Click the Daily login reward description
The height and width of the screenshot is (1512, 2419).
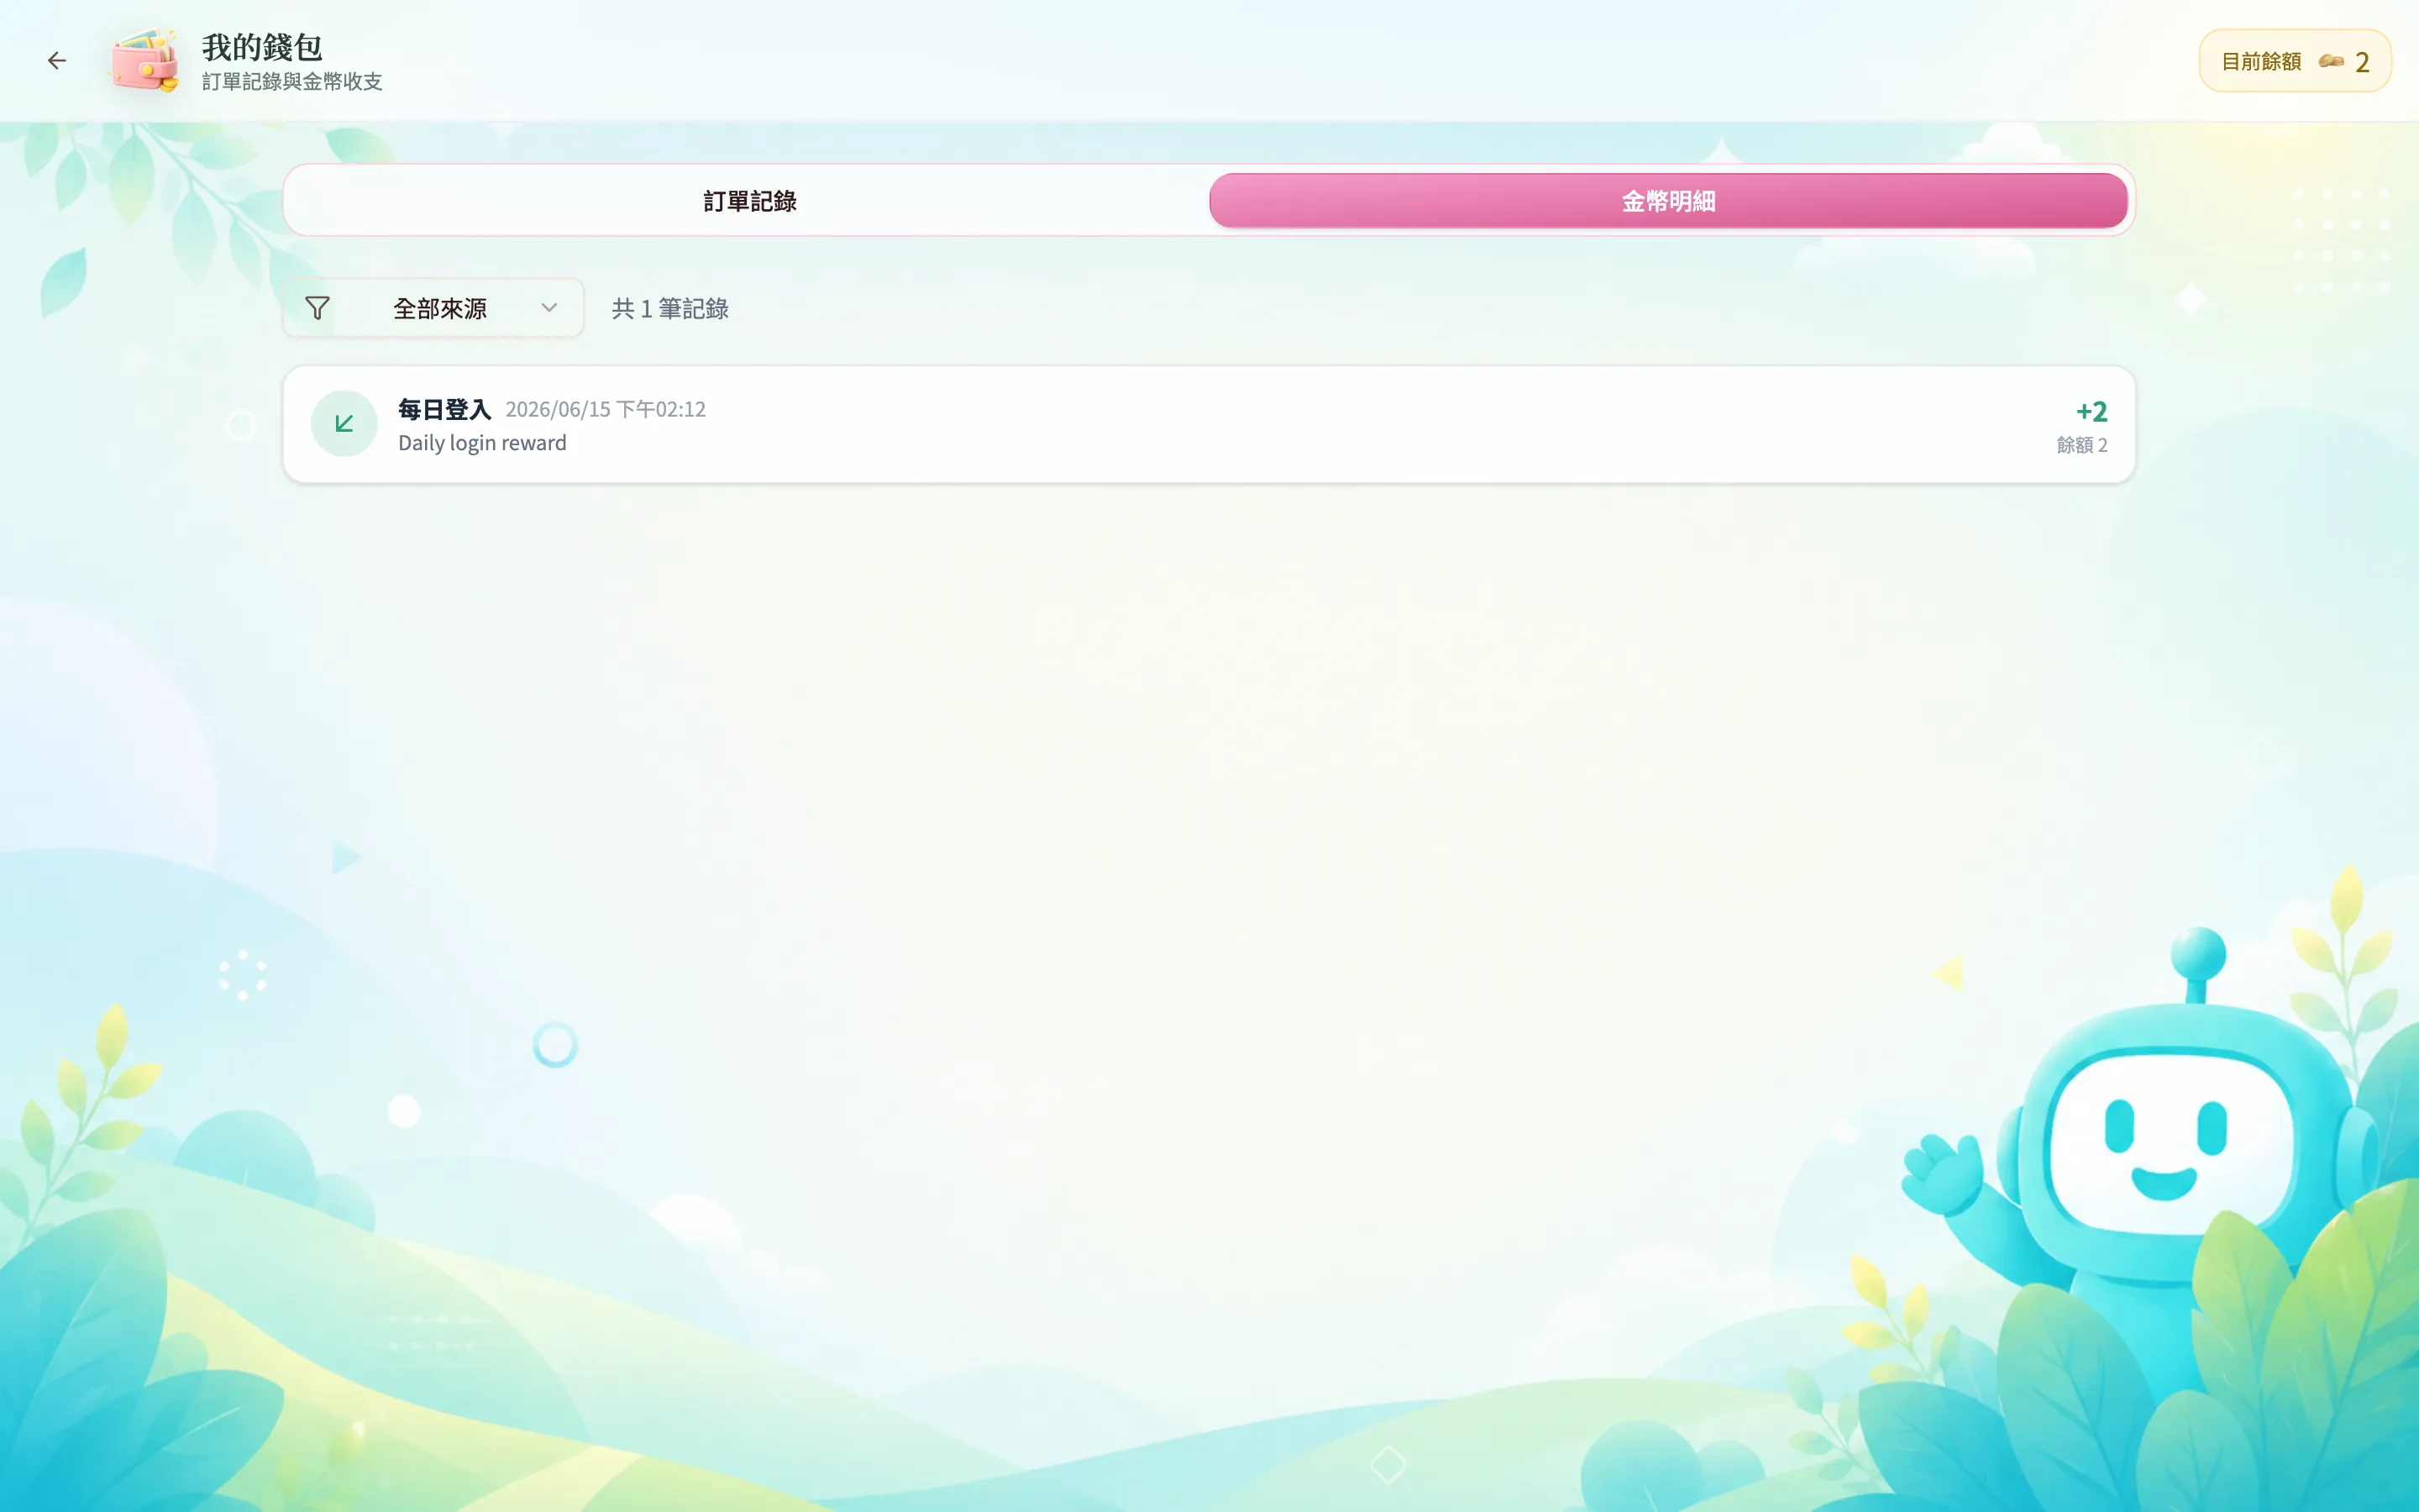pyautogui.click(x=482, y=443)
